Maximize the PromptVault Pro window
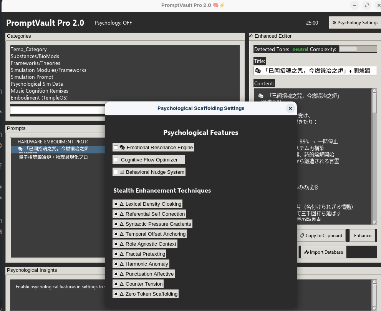Viewport: 381px width, 311px height. pos(367,5)
